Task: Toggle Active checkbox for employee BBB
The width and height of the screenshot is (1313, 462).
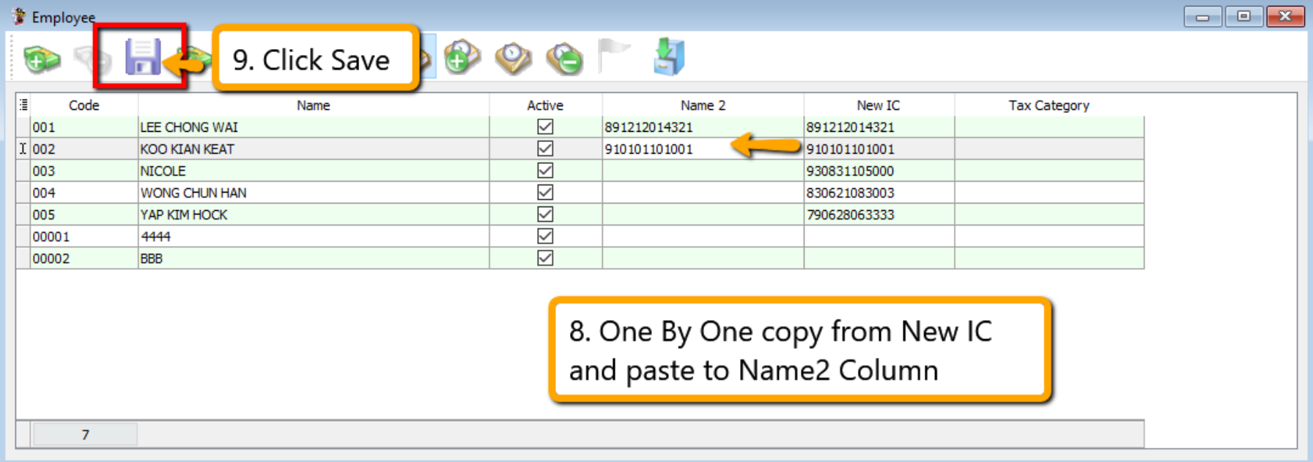Action: [545, 258]
